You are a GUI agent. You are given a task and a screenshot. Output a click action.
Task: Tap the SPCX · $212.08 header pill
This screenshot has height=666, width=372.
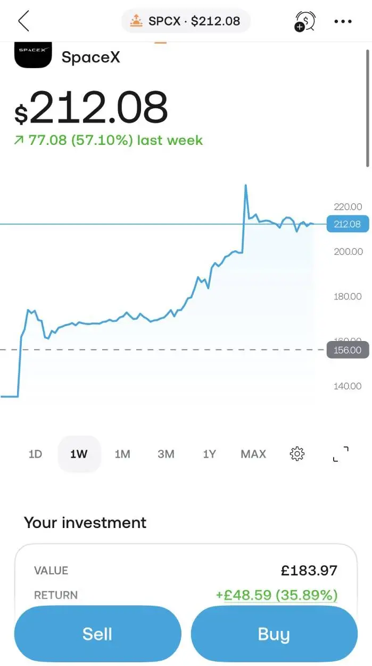(186, 21)
